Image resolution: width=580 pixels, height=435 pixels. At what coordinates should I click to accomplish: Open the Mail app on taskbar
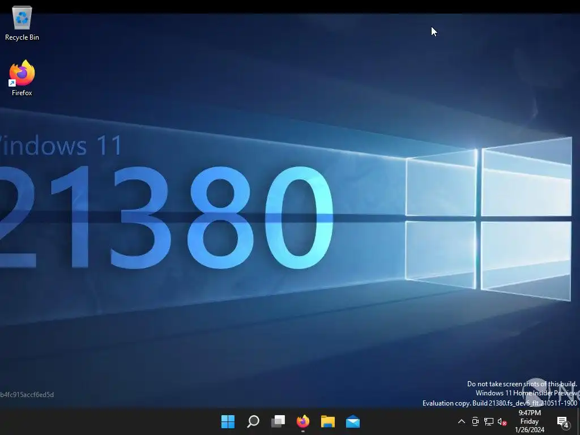point(353,421)
